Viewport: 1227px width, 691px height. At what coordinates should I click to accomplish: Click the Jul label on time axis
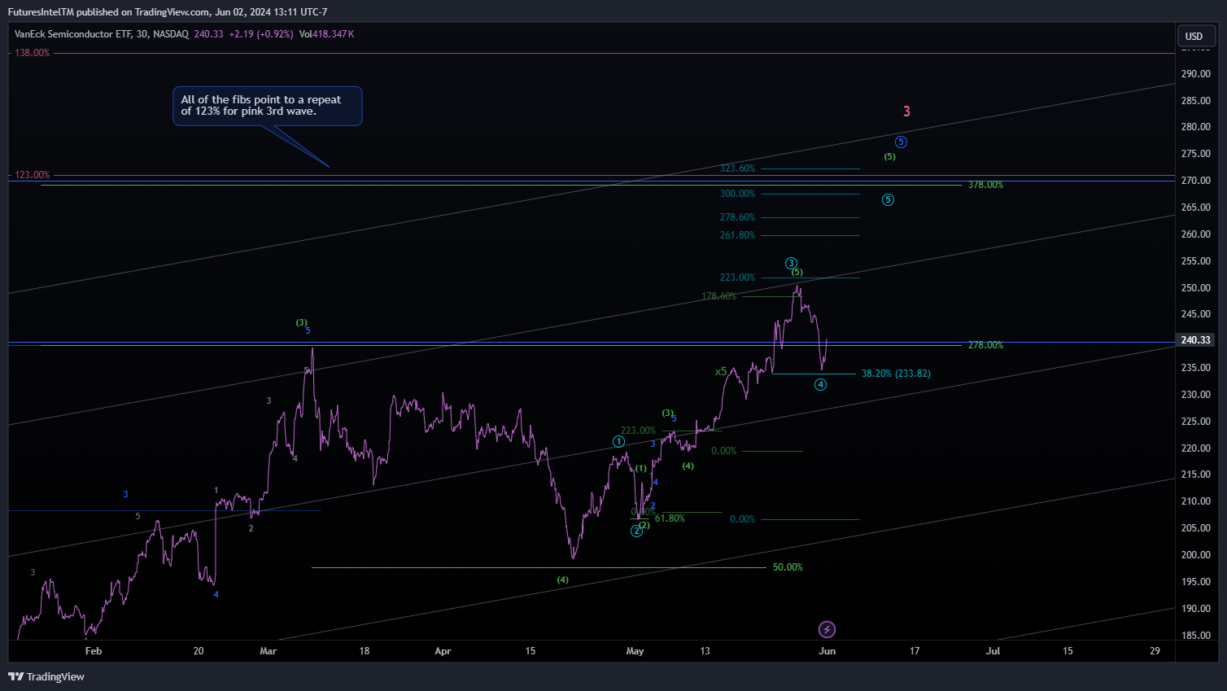pos(993,651)
